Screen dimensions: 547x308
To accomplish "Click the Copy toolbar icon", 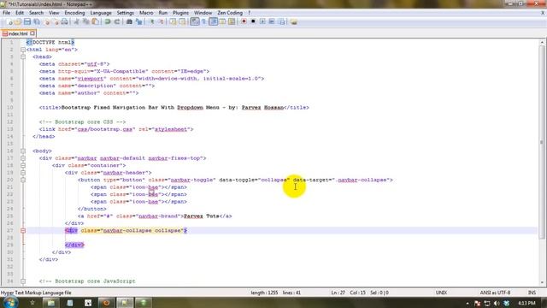I will 85,21.
